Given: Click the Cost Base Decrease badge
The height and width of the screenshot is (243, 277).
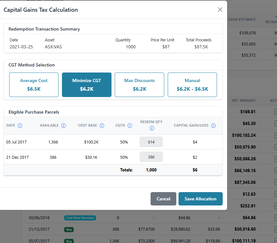Looking at the screenshot, I should click(x=80, y=218).
